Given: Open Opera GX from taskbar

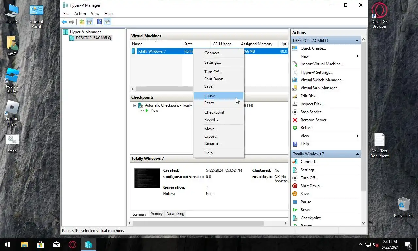Looking at the screenshot, I should click(72, 244).
